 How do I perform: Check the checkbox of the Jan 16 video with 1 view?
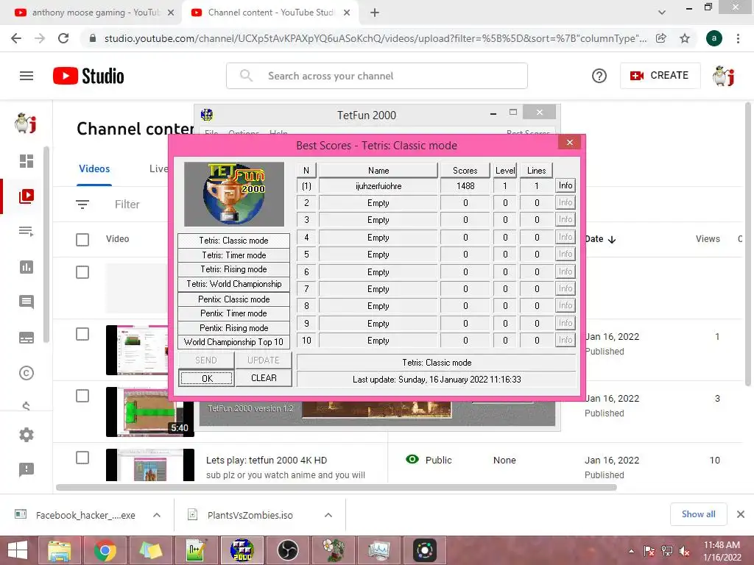pos(82,335)
